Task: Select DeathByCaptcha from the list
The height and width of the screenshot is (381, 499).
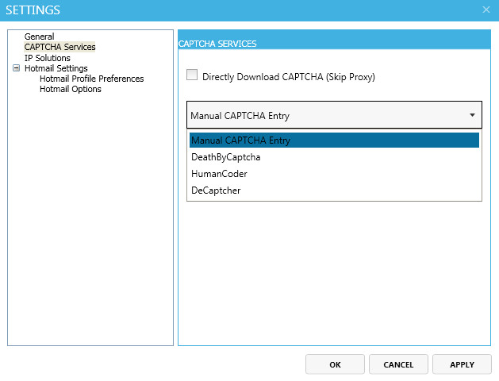Action: pyautogui.click(x=225, y=157)
